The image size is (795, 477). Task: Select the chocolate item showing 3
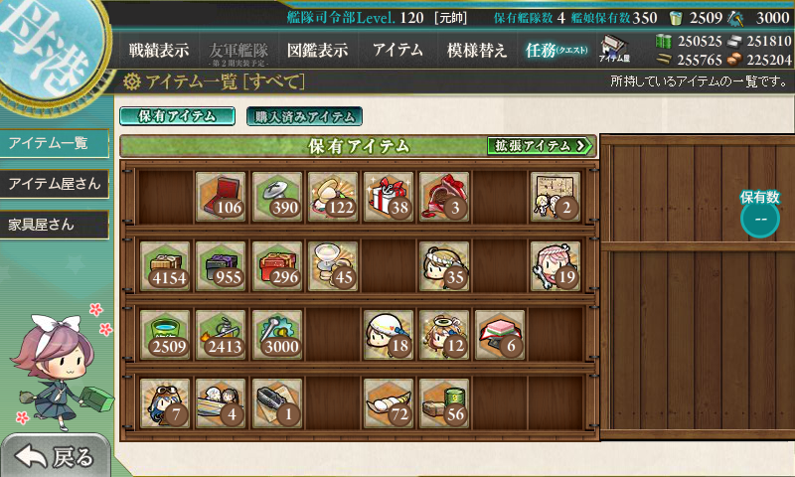click(x=444, y=197)
